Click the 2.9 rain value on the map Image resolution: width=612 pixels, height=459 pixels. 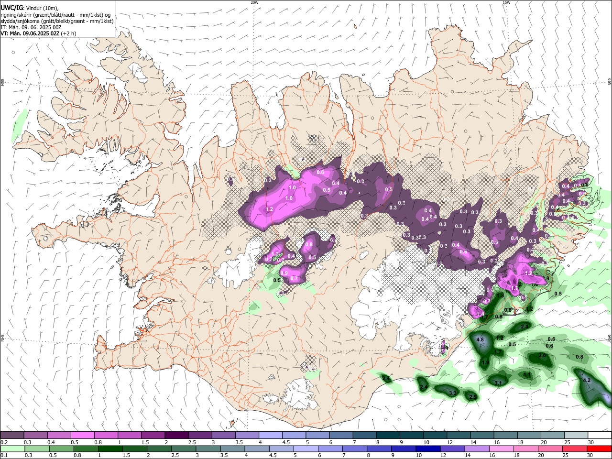click(473, 397)
